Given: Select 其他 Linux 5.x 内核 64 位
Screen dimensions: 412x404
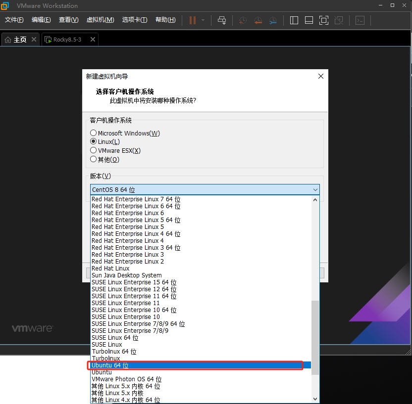Looking at the screenshot, I should 201,386.
